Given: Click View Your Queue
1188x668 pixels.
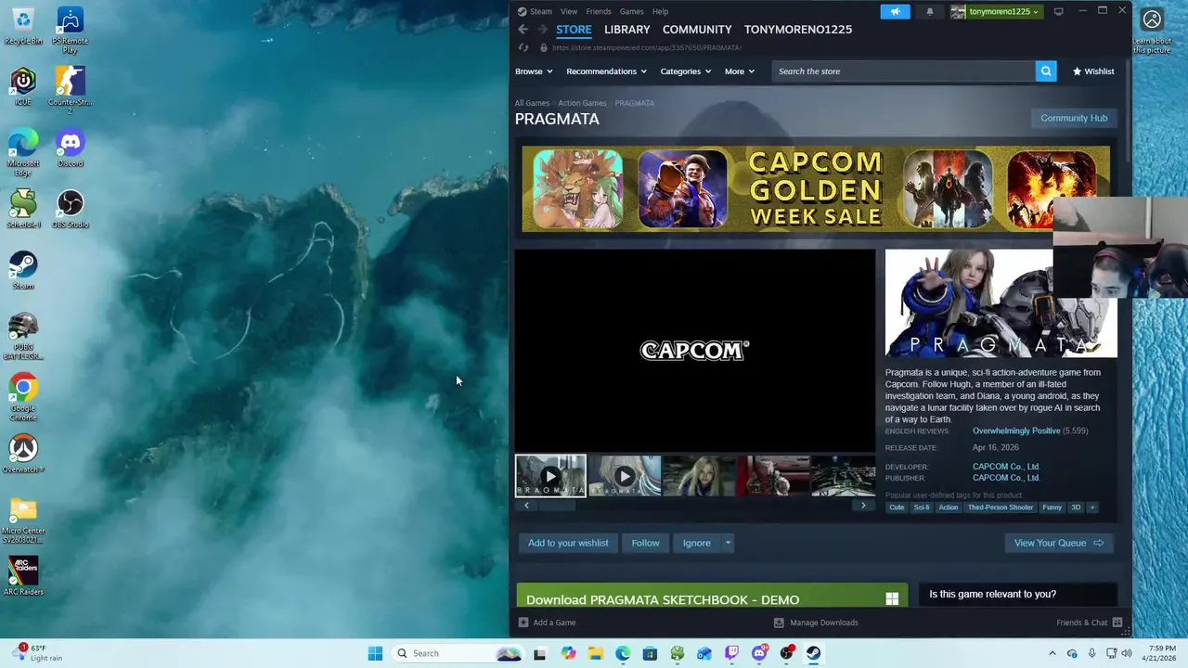Looking at the screenshot, I should [x=1059, y=543].
